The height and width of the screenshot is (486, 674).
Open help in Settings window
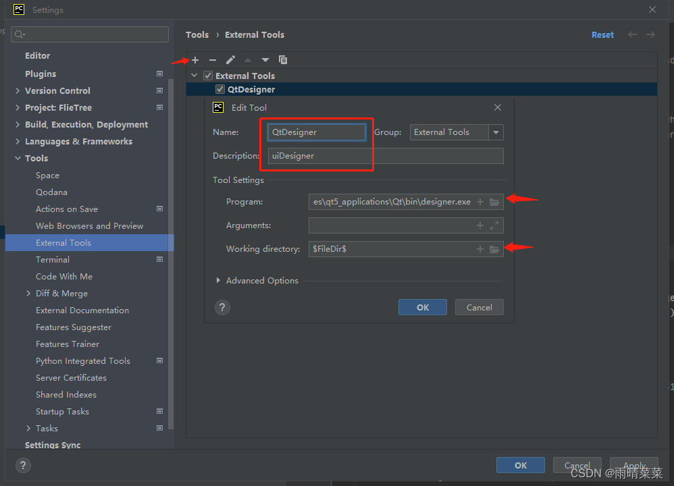click(23, 465)
